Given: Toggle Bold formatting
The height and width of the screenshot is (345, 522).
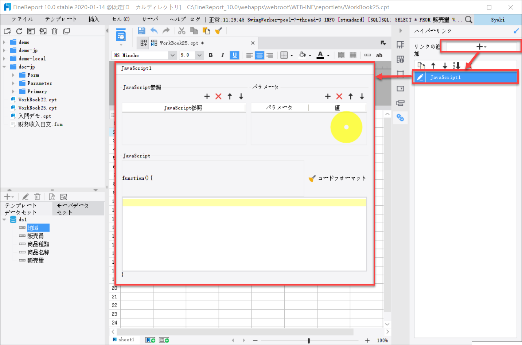Looking at the screenshot, I should (x=211, y=55).
